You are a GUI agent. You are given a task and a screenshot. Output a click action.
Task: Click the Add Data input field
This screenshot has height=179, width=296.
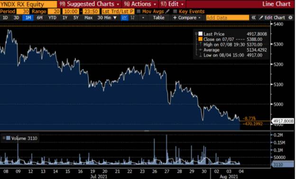(x=228, y=17)
